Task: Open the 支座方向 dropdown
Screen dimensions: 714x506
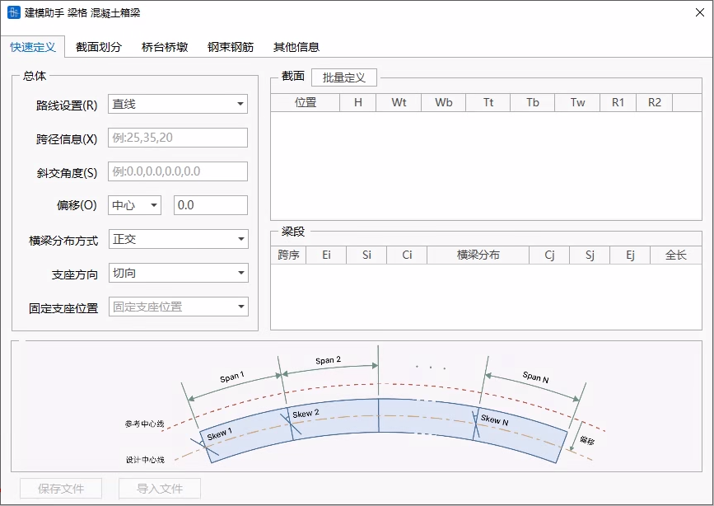Action: [x=178, y=273]
